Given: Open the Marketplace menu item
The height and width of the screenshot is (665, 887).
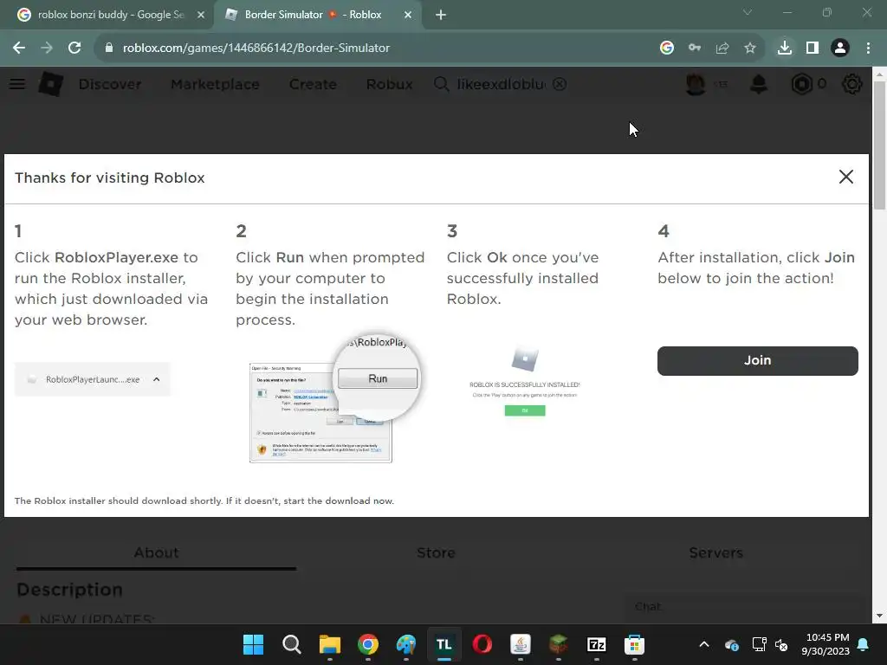Looking at the screenshot, I should (215, 84).
